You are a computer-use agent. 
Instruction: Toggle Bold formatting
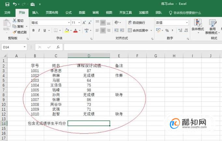[34, 30]
